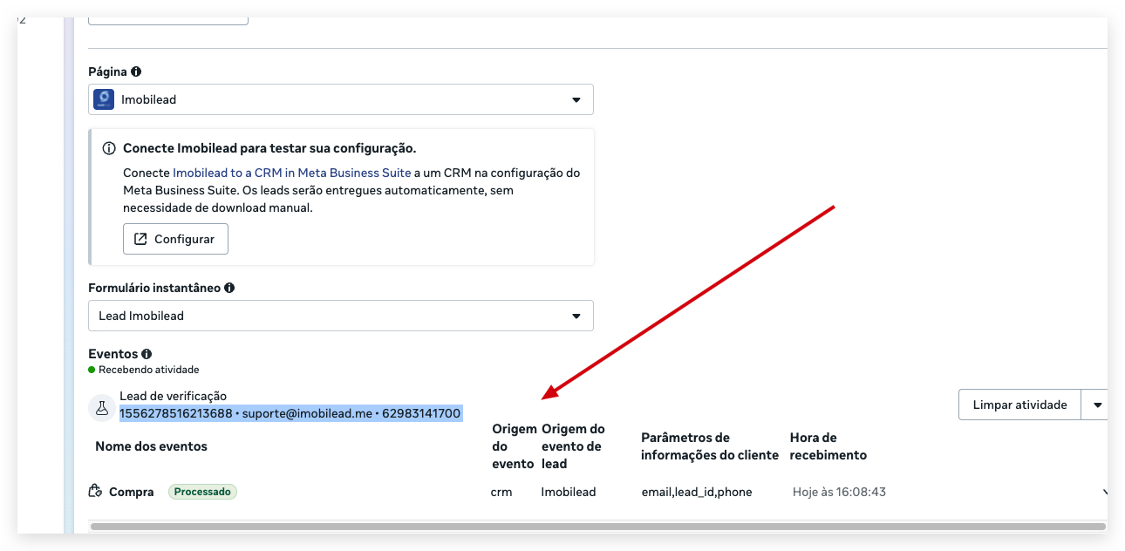Click the info icon next to Formulário instantâneo
This screenshot has height=551, width=1125.
click(x=229, y=288)
